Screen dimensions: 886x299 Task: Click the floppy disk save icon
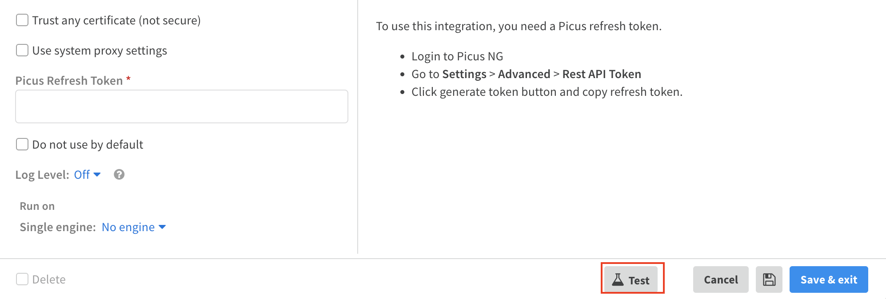769,279
